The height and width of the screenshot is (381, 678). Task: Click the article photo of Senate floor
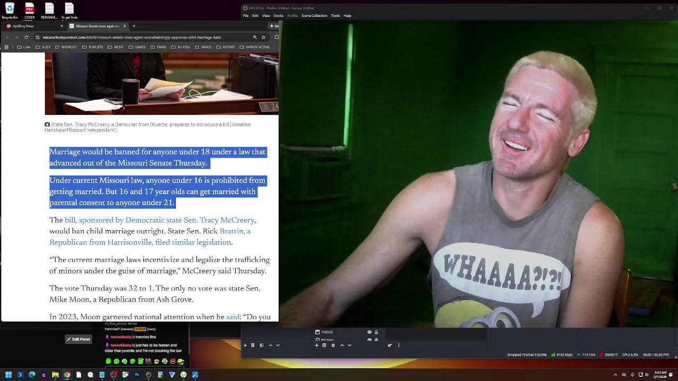(162, 84)
